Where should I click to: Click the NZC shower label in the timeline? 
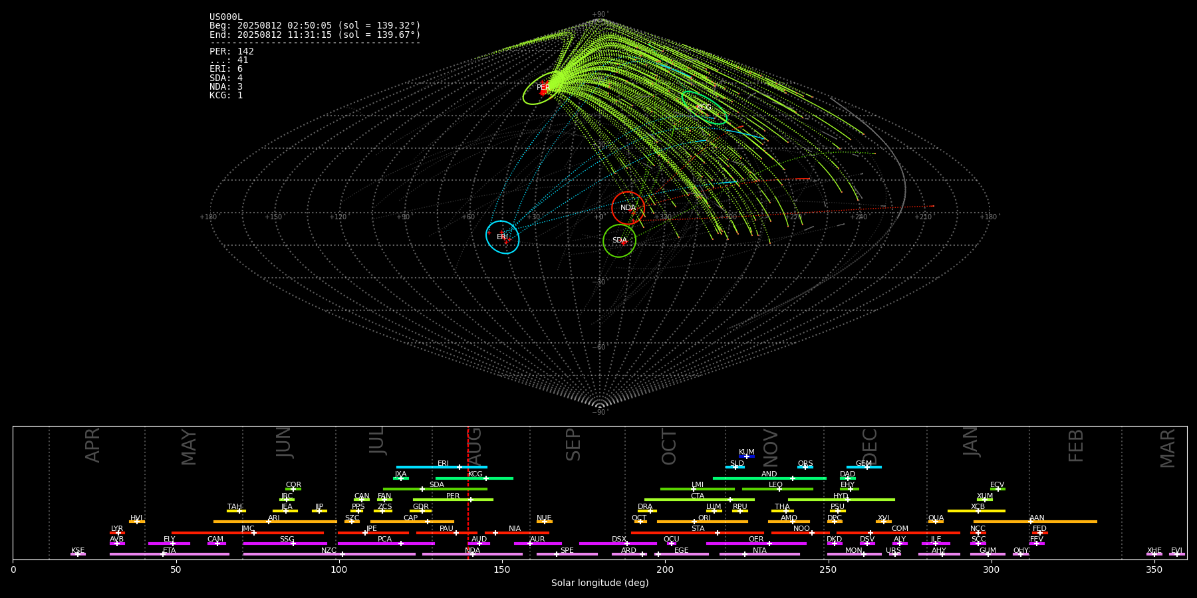(329, 551)
